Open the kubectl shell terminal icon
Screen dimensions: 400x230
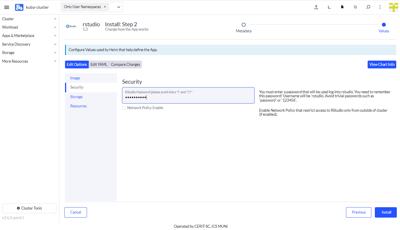pyautogui.click(x=329, y=7)
